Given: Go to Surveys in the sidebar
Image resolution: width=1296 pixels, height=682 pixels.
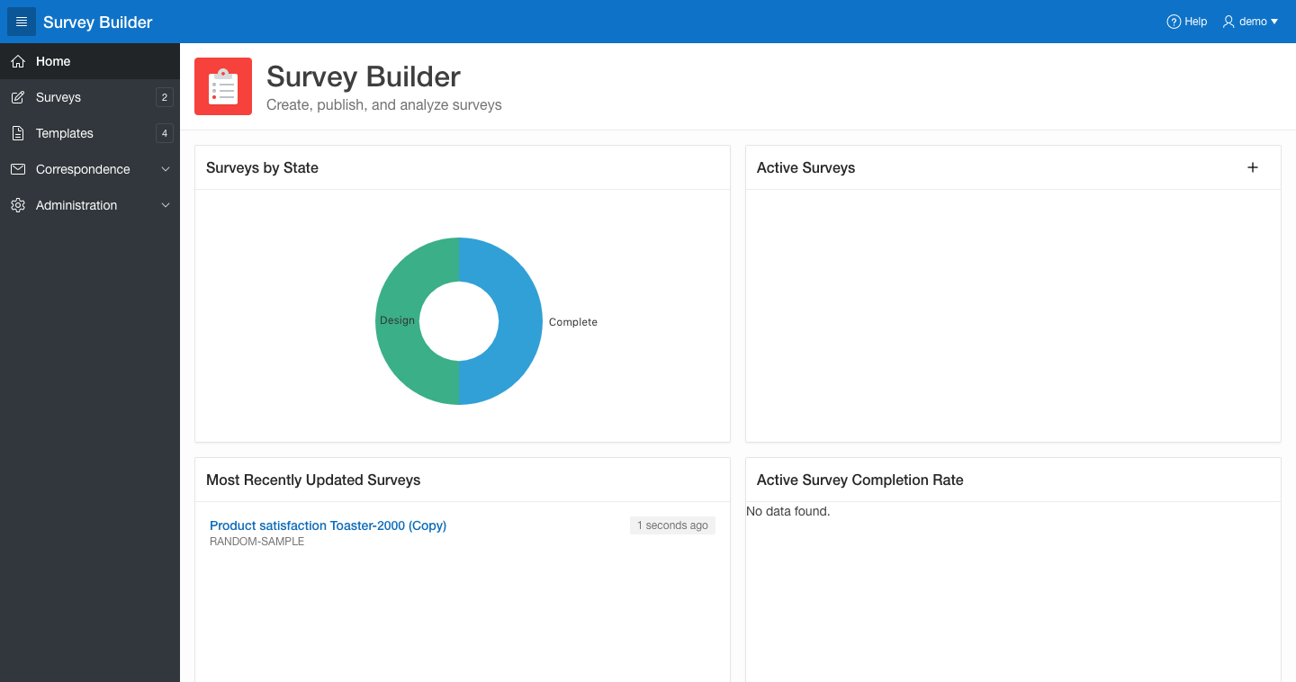Looking at the screenshot, I should click(x=58, y=97).
